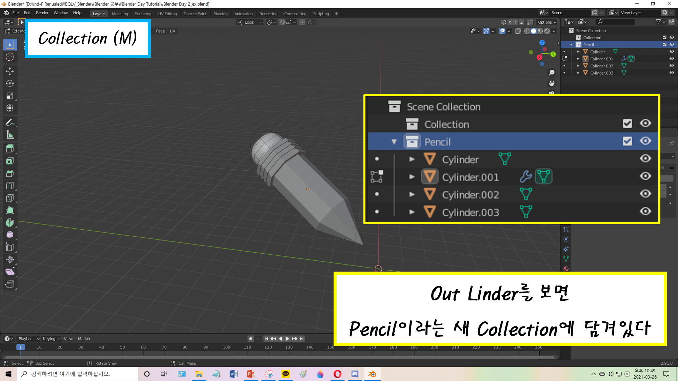678x381 pixels.
Task: Select the Scale tool
Action: point(10,96)
